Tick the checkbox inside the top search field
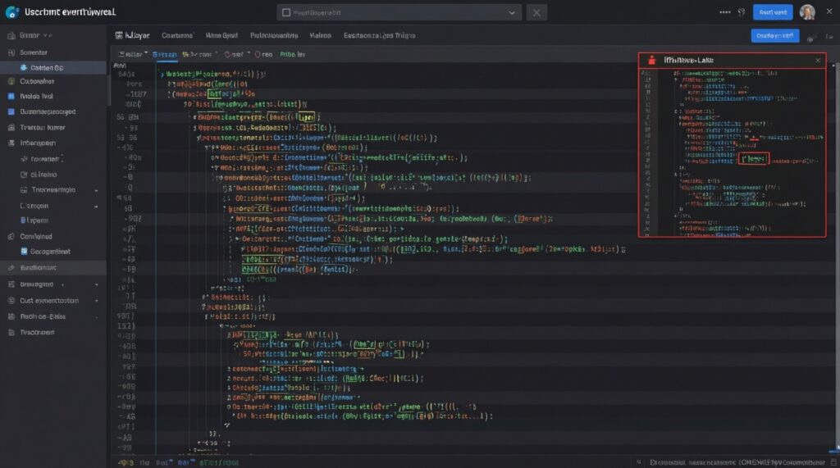 (x=286, y=12)
